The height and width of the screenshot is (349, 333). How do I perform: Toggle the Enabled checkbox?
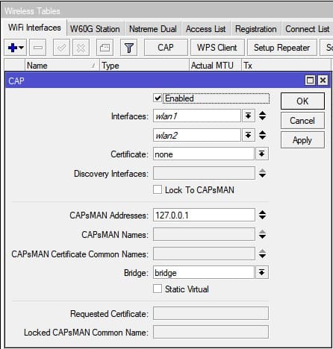pyautogui.click(x=158, y=98)
